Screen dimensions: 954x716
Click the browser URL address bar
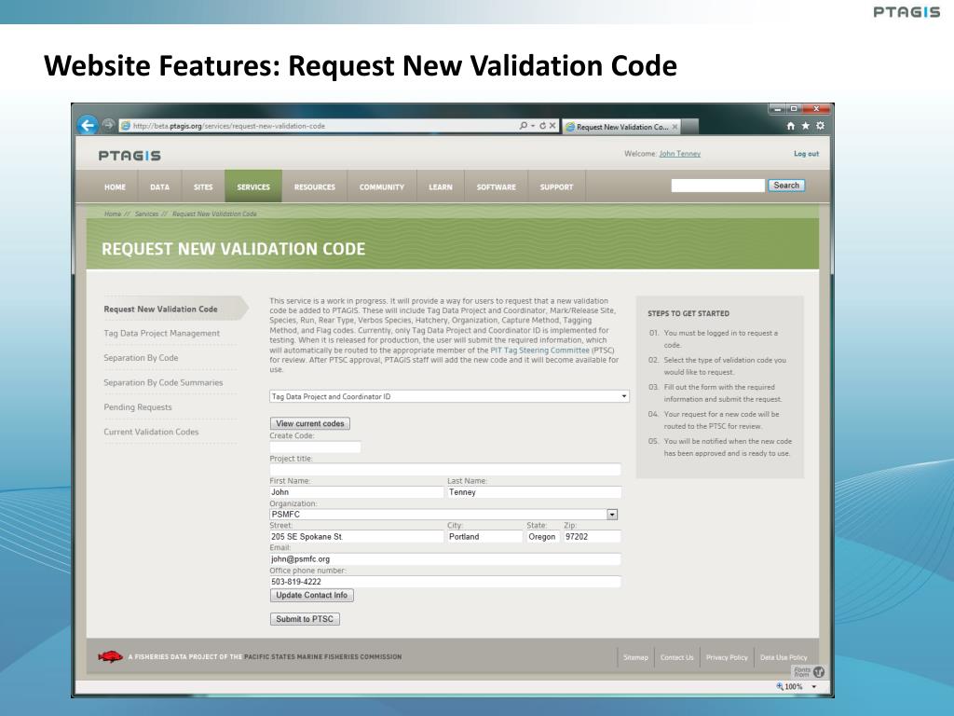point(319,126)
